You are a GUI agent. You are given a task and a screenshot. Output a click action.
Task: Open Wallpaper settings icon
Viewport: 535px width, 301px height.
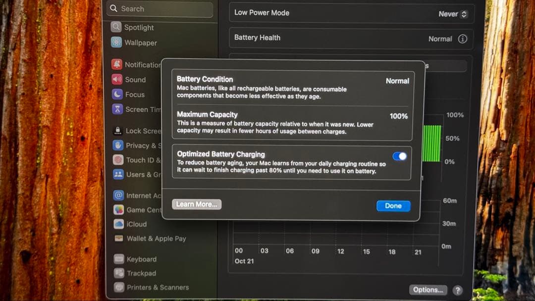click(x=116, y=43)
